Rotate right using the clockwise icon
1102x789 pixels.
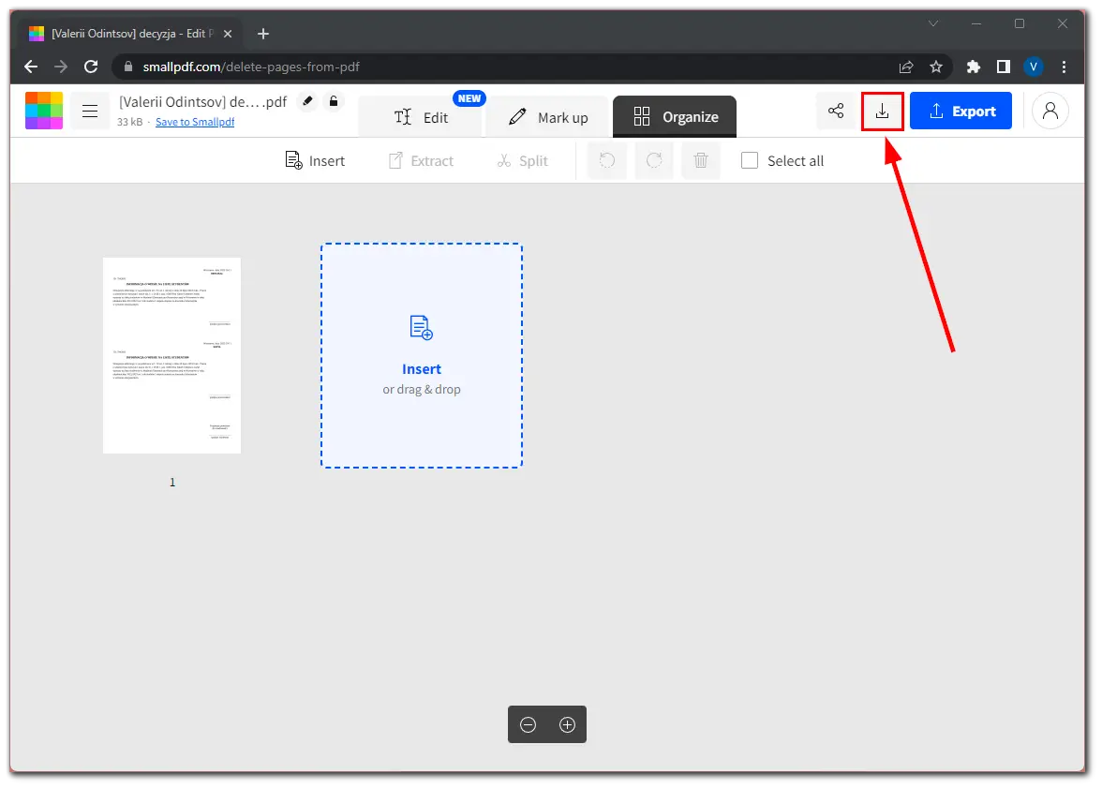click(654, 160)
